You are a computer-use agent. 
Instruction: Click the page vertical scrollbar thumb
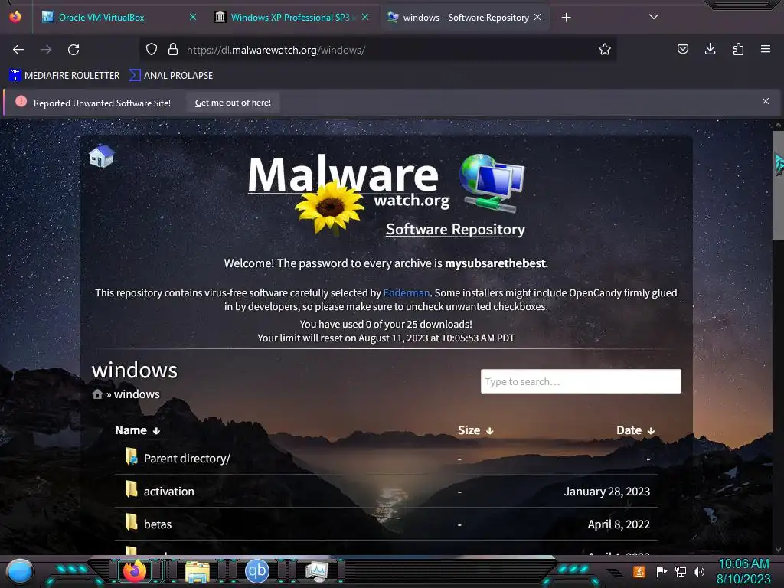point(778,186)
